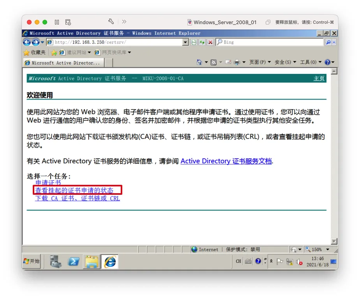Add page to favorites bar star-arrow icon
The width and height of the screenshot is (360, 299).
pyautogui.click(x=54, y=52)
